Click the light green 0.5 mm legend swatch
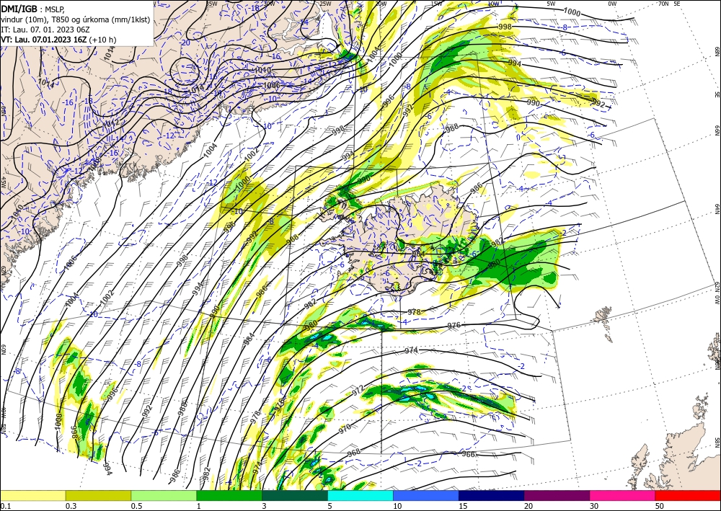Image resolution: width=721 pixels, height=511 pixels. click(x=164, y=495)
